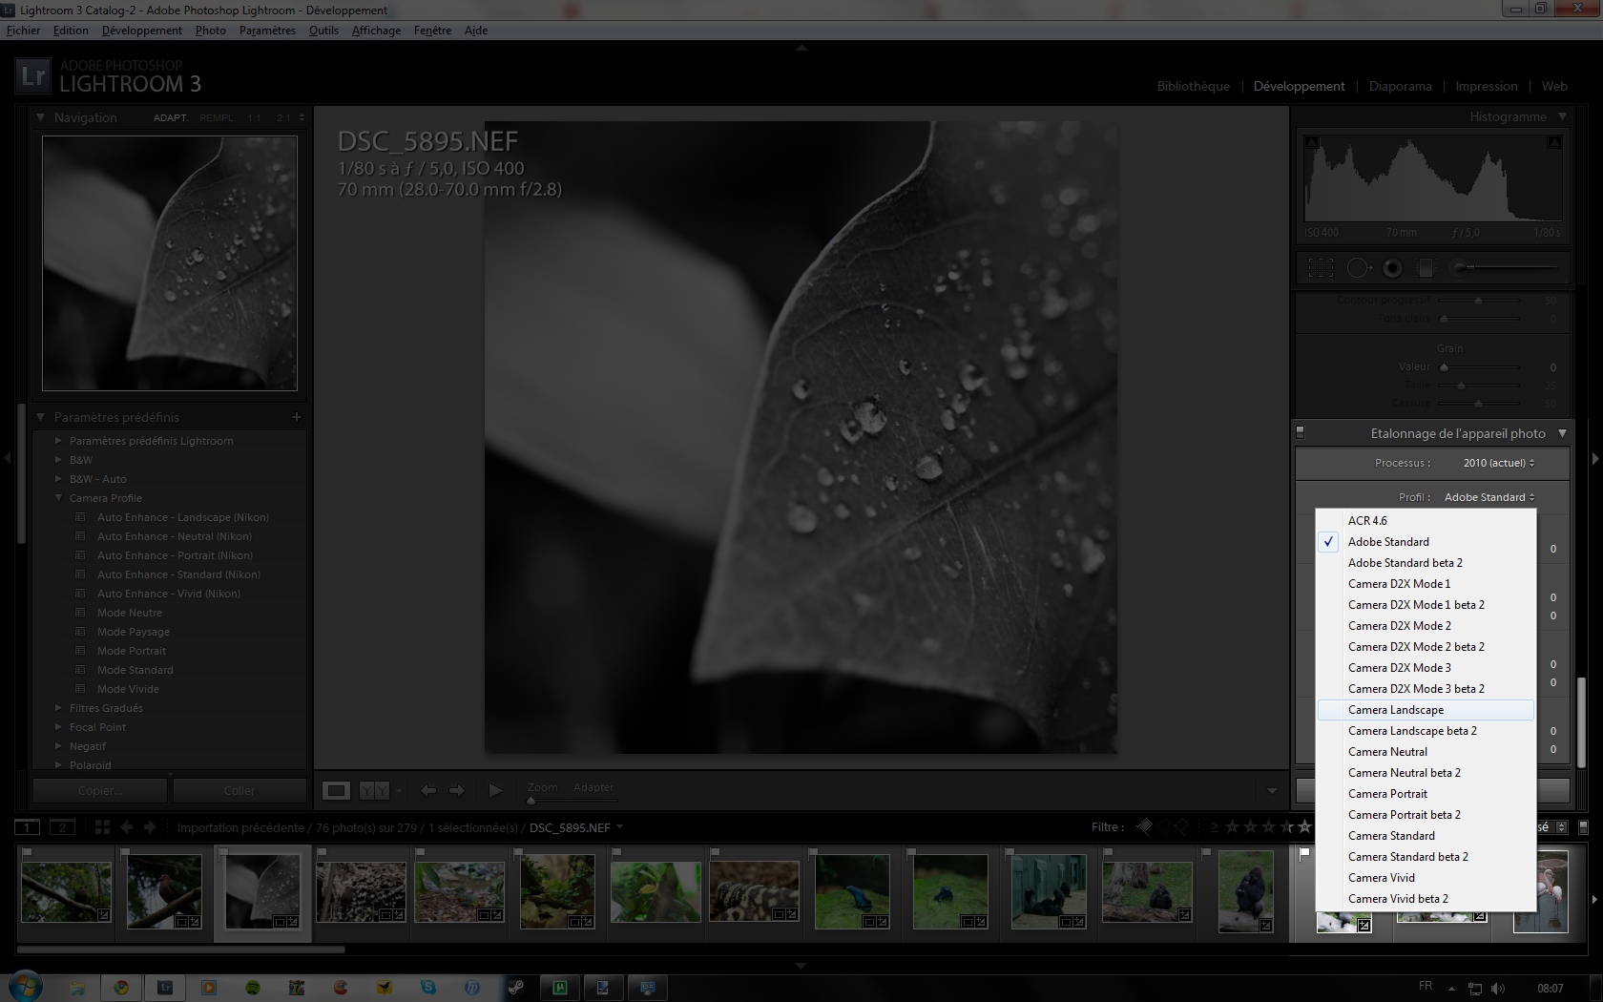Image resolution: width=1603 pixels, height=1002 pixels.
Task: Open the Processus 2010 (actuel) dropdown
Action: pos(1498,463)
